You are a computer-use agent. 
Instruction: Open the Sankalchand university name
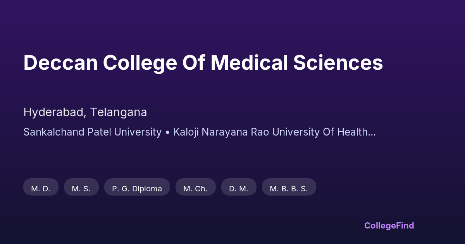[53, 132]
